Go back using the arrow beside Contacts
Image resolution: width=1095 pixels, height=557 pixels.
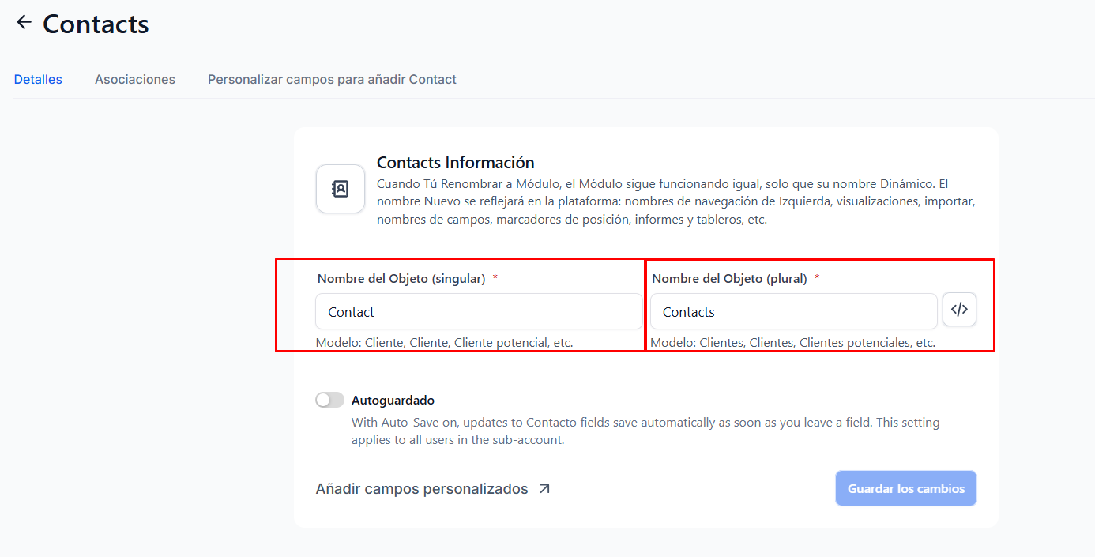pos(24,23)
